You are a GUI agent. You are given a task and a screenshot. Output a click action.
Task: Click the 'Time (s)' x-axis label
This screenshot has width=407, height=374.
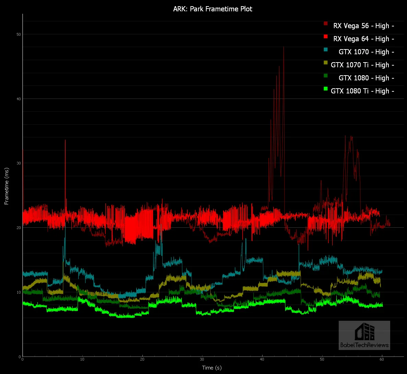point(212,367)
